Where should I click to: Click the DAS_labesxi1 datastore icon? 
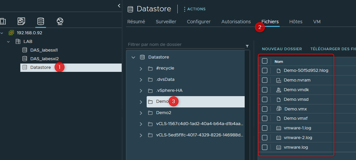coord(25,50)
